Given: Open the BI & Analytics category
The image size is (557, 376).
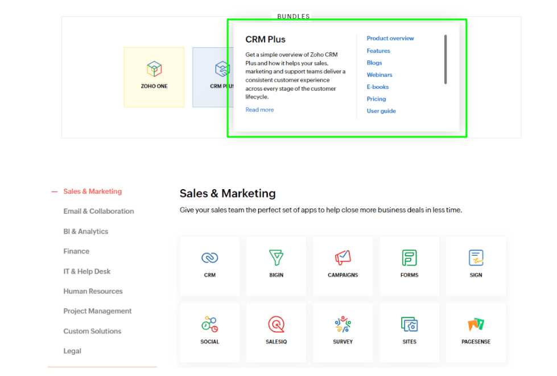Looking at the screenshot, I should pos(85,231).
